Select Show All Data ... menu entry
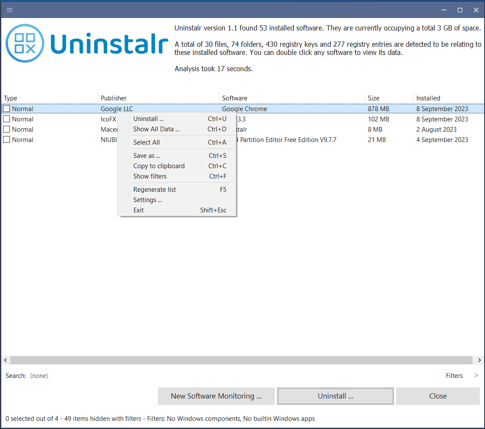The height and width of the screenshot is (429, 485). click(x=177, y=129)
